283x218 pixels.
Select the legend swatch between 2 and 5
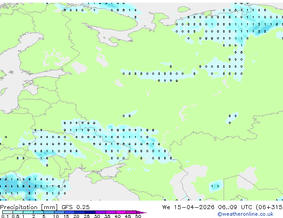38,212
